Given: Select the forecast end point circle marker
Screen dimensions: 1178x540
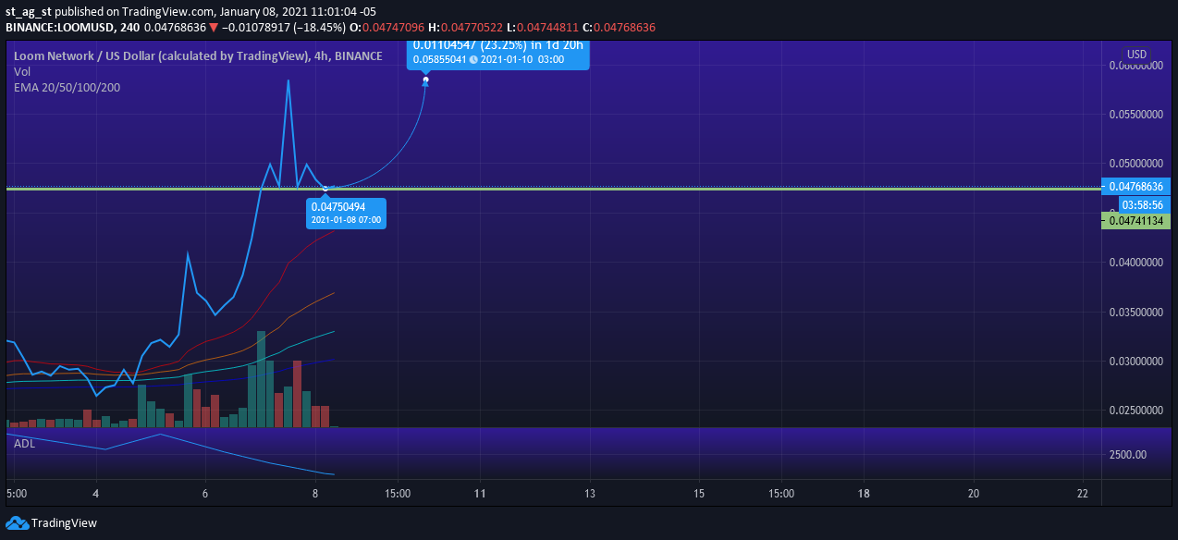Looking at the screenshot, I should 425,80.
